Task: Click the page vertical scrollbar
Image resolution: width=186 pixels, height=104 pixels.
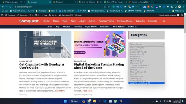Action: [185, 24]
